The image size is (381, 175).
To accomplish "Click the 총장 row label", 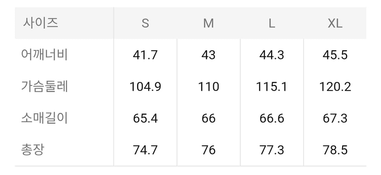I will (x=33, y=150).
